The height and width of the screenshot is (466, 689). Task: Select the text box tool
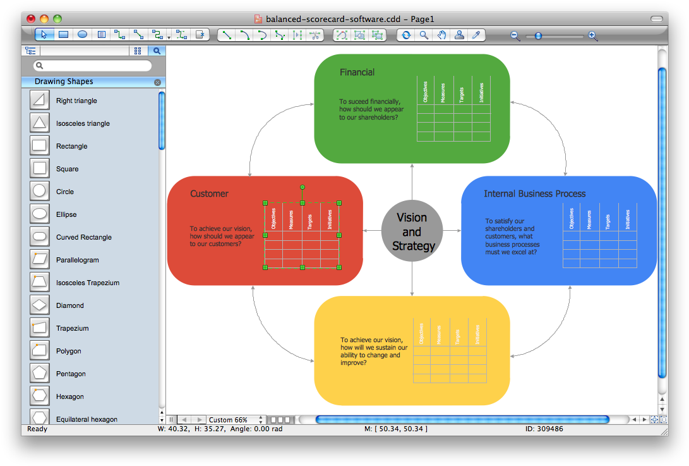[x=102, y=35]
